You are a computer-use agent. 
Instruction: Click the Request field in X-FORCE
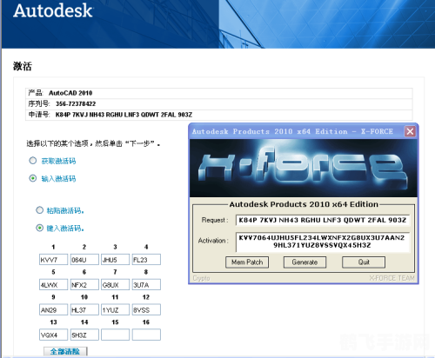323,220
